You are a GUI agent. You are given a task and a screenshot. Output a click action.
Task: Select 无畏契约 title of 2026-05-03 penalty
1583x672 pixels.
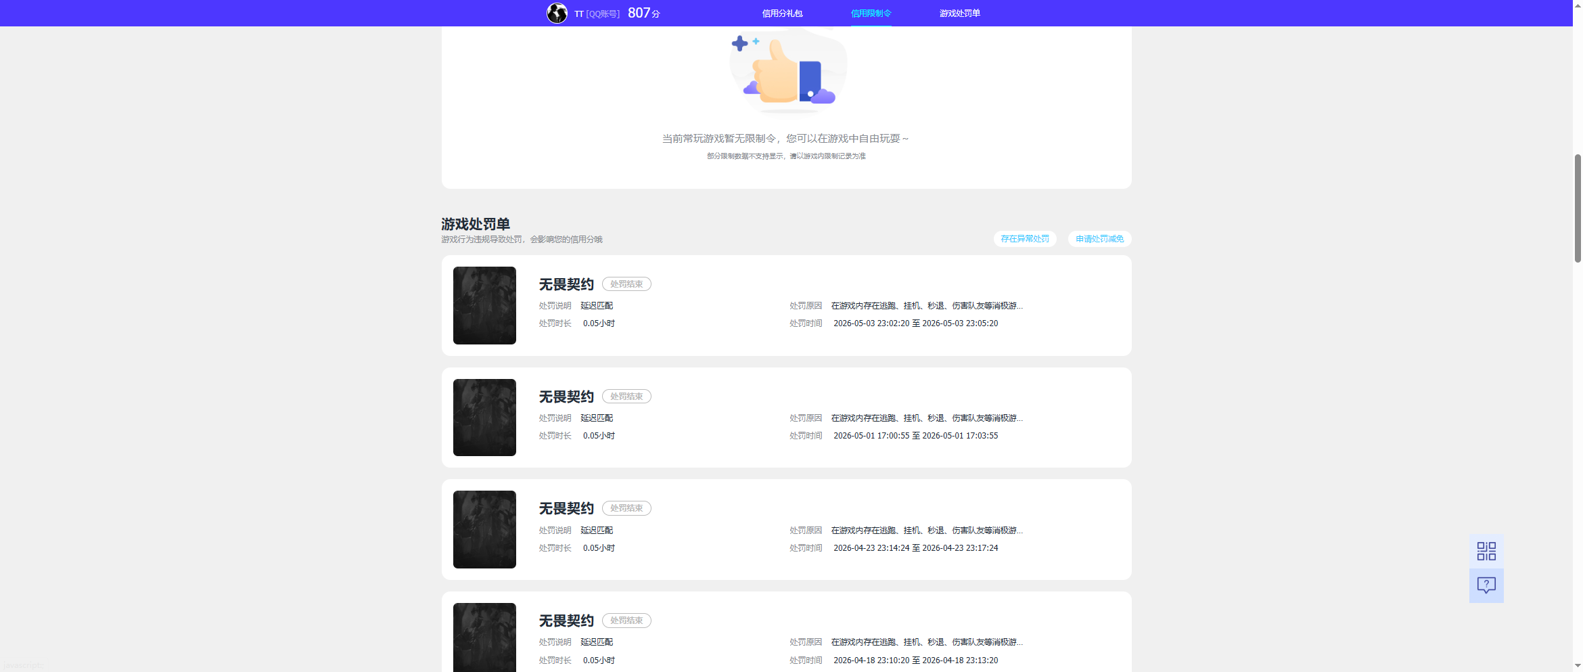pyautogui.click(x=566, y=284)
